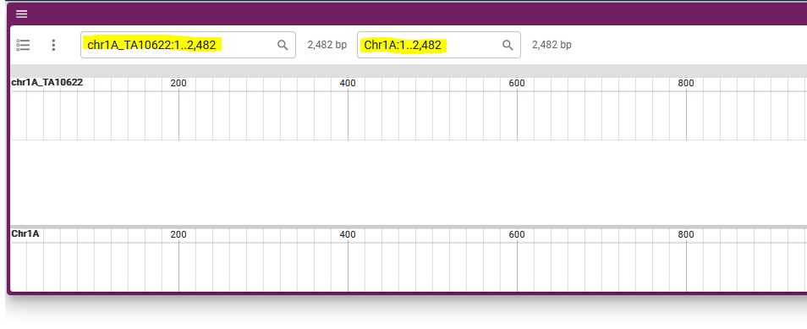
Task: Open the track selector list icon
Action: pos(23,45)
